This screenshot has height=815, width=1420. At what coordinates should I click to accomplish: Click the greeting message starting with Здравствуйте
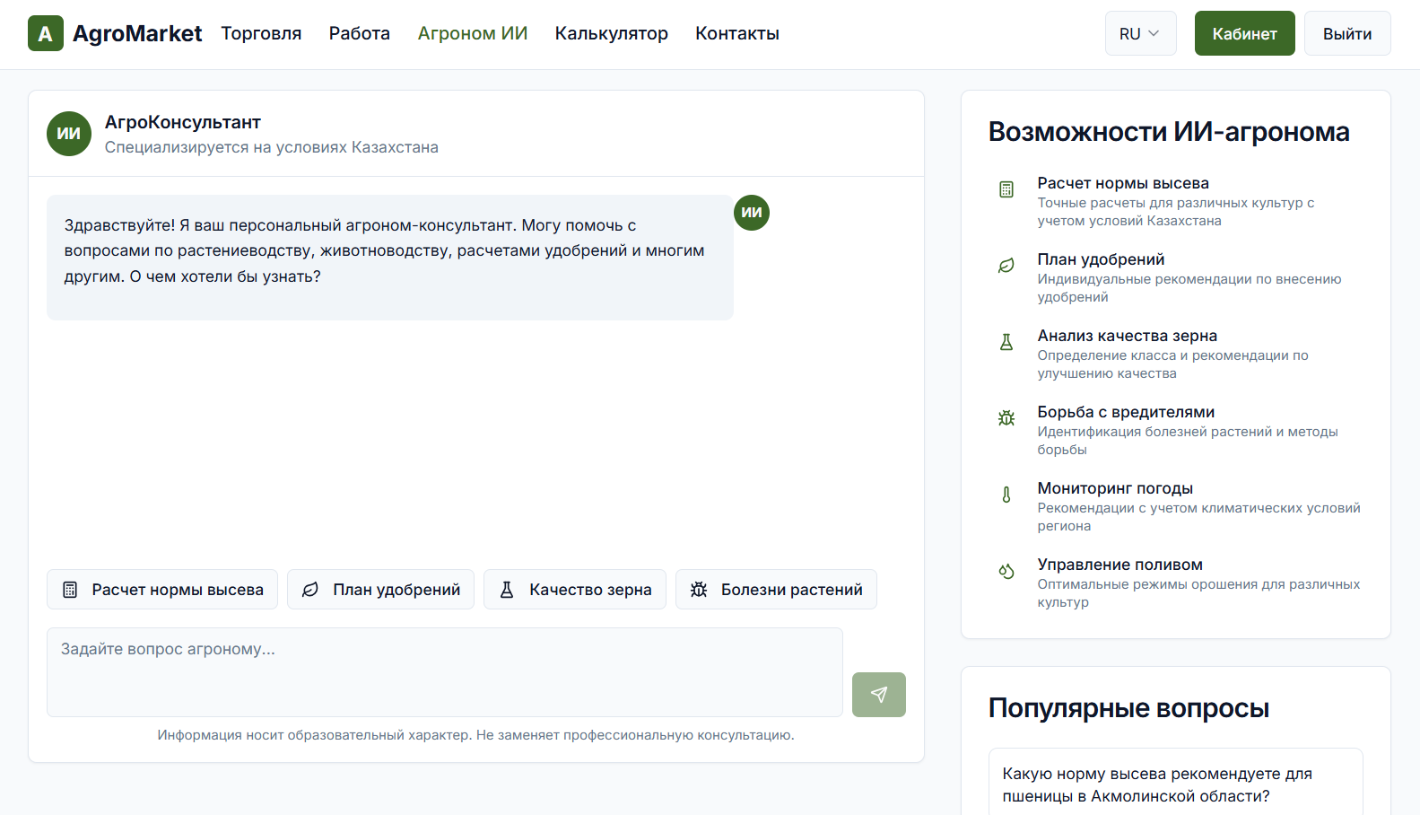pyautogui.click(x=390, y=258)
